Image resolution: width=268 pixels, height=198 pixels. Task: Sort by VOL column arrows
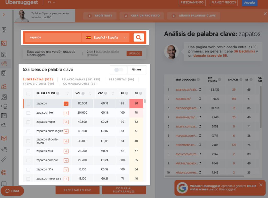(90, 93)
